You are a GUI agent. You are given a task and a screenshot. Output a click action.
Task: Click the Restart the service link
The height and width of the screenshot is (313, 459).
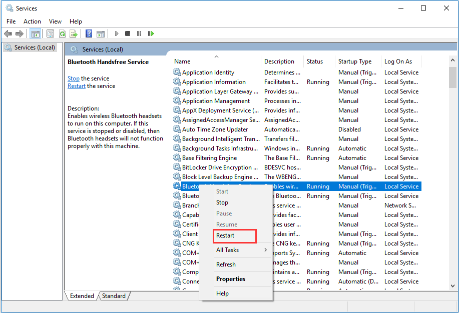click(77, 86)
